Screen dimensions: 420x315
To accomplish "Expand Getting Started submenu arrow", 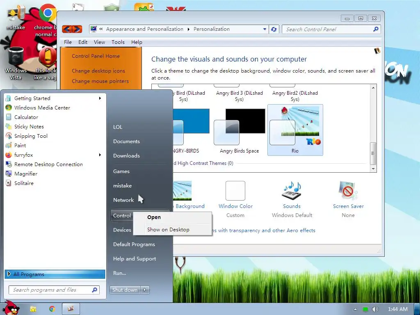I will (100, 98).
